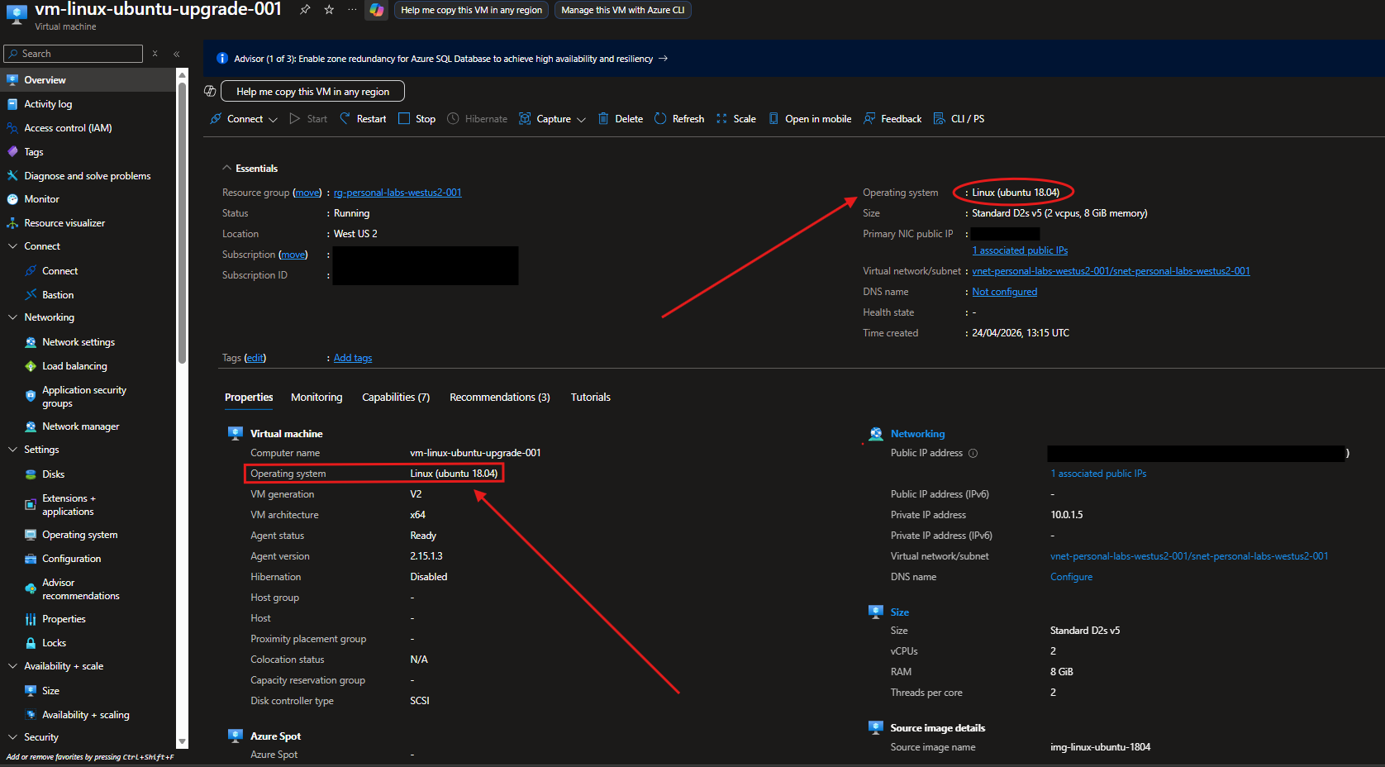
Task: Open the Connect dropdown in the toolbar
Action: (x=244, y=119)
